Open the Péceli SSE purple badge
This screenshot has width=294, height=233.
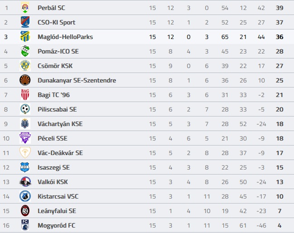coord(25,138)
